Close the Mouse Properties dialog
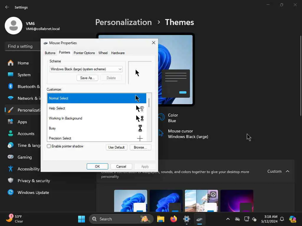The width and height of the screenshot is (302, 226). pos(153,43)
